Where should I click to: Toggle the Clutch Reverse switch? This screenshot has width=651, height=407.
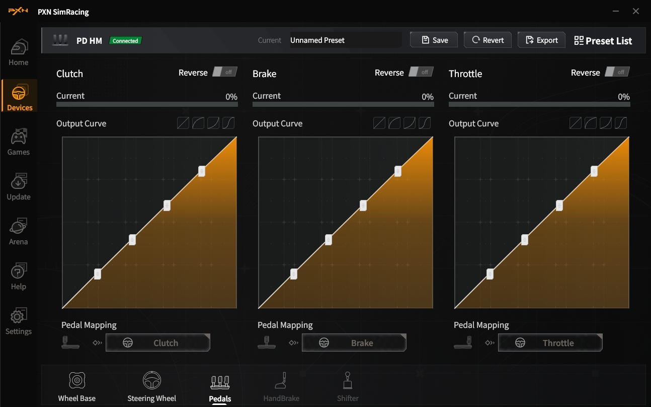click(224, 72)
